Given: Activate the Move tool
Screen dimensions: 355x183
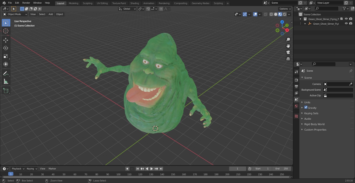Looking at the screenshot, I should (6, 40).
